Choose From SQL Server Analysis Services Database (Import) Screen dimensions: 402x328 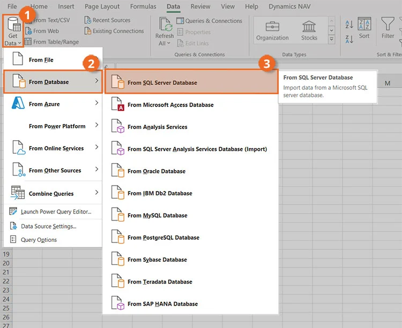[x=190, y=149]
